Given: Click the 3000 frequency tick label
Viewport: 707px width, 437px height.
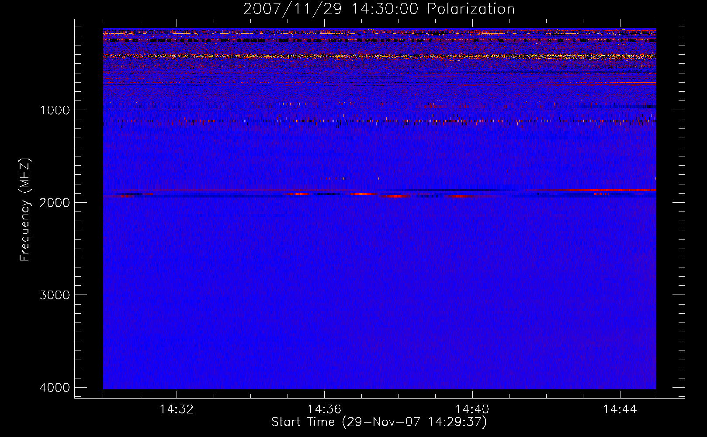Looking at the screenshot, I should 55,295.
